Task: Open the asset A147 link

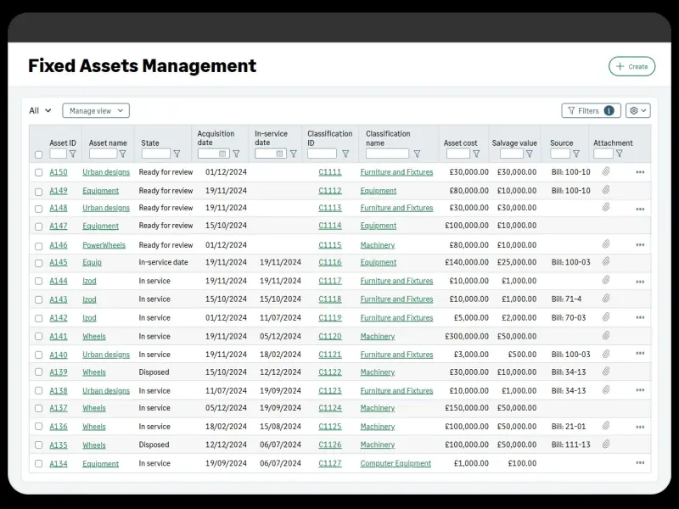Action: tap(59, 227)
